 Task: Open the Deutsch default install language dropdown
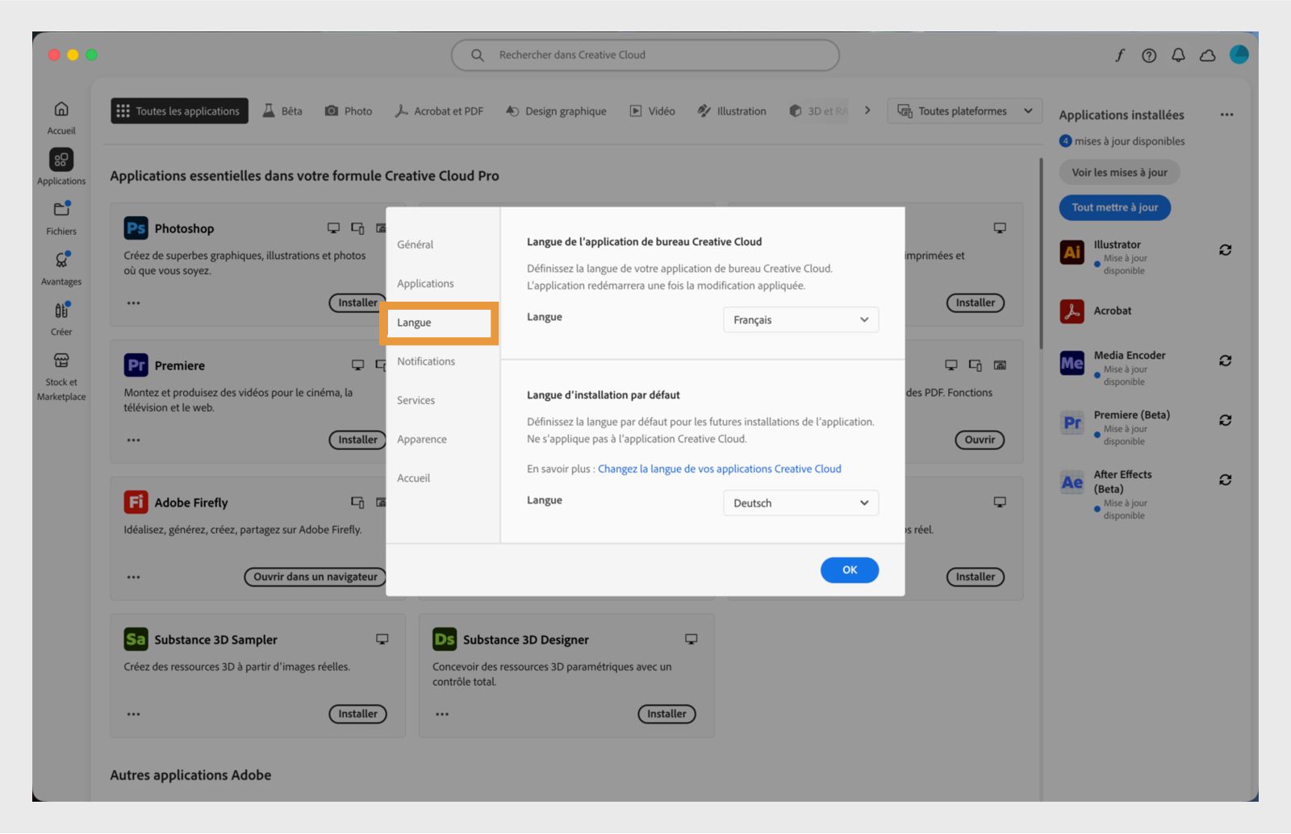800,503
